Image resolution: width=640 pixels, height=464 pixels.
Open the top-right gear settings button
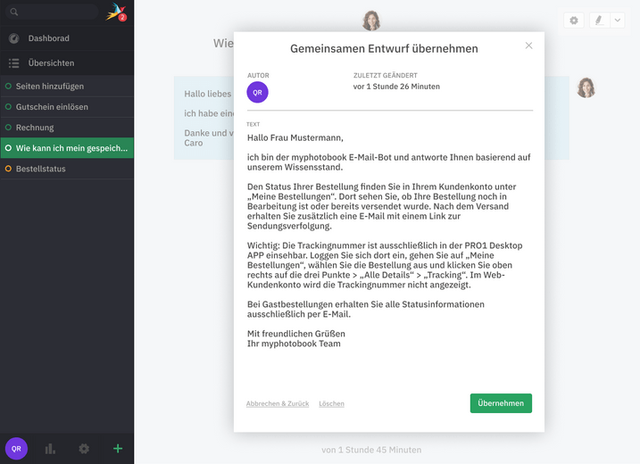point(574,21)
